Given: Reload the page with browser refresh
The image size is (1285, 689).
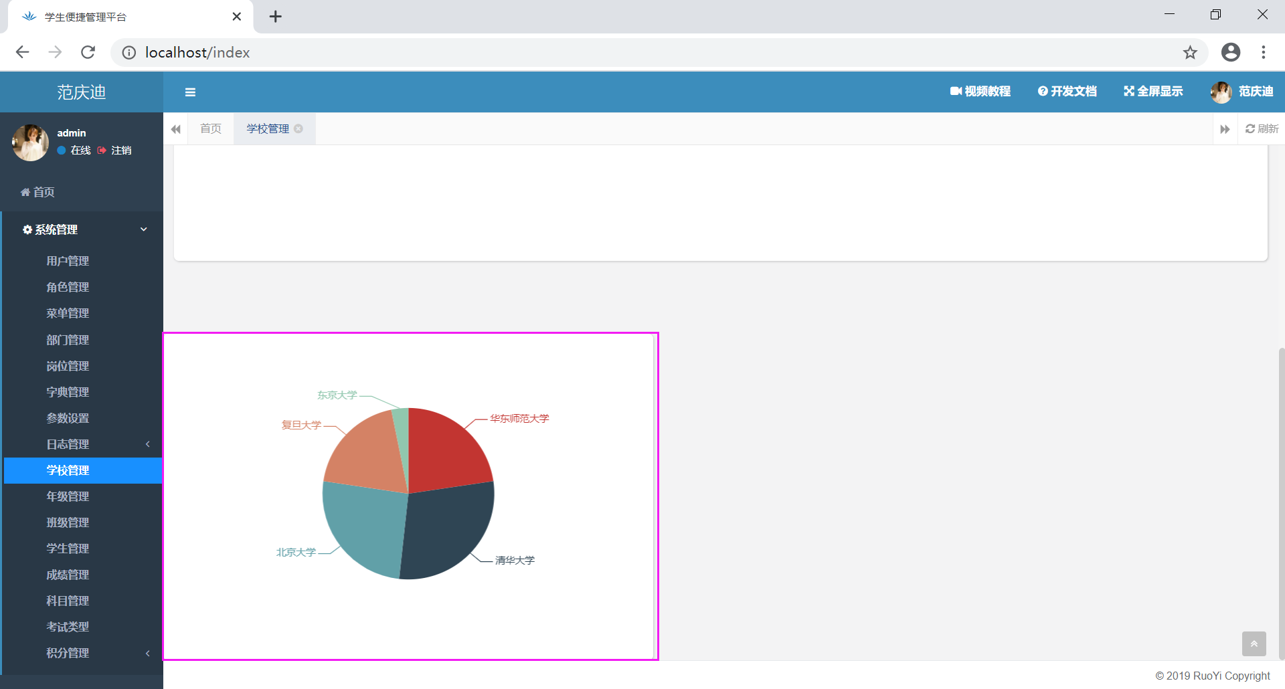Looking at the screenshot, I should click(x=88, y=52).
